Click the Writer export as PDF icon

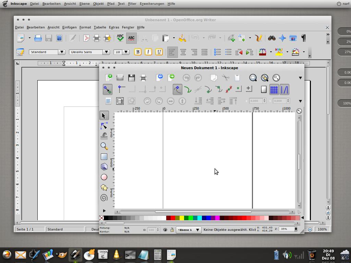[x=86, y=38]
